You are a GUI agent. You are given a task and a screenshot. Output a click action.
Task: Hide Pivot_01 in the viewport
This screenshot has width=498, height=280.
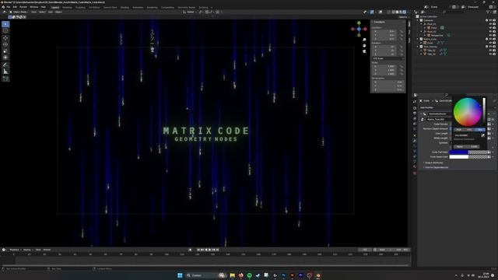tap(490, 24)
